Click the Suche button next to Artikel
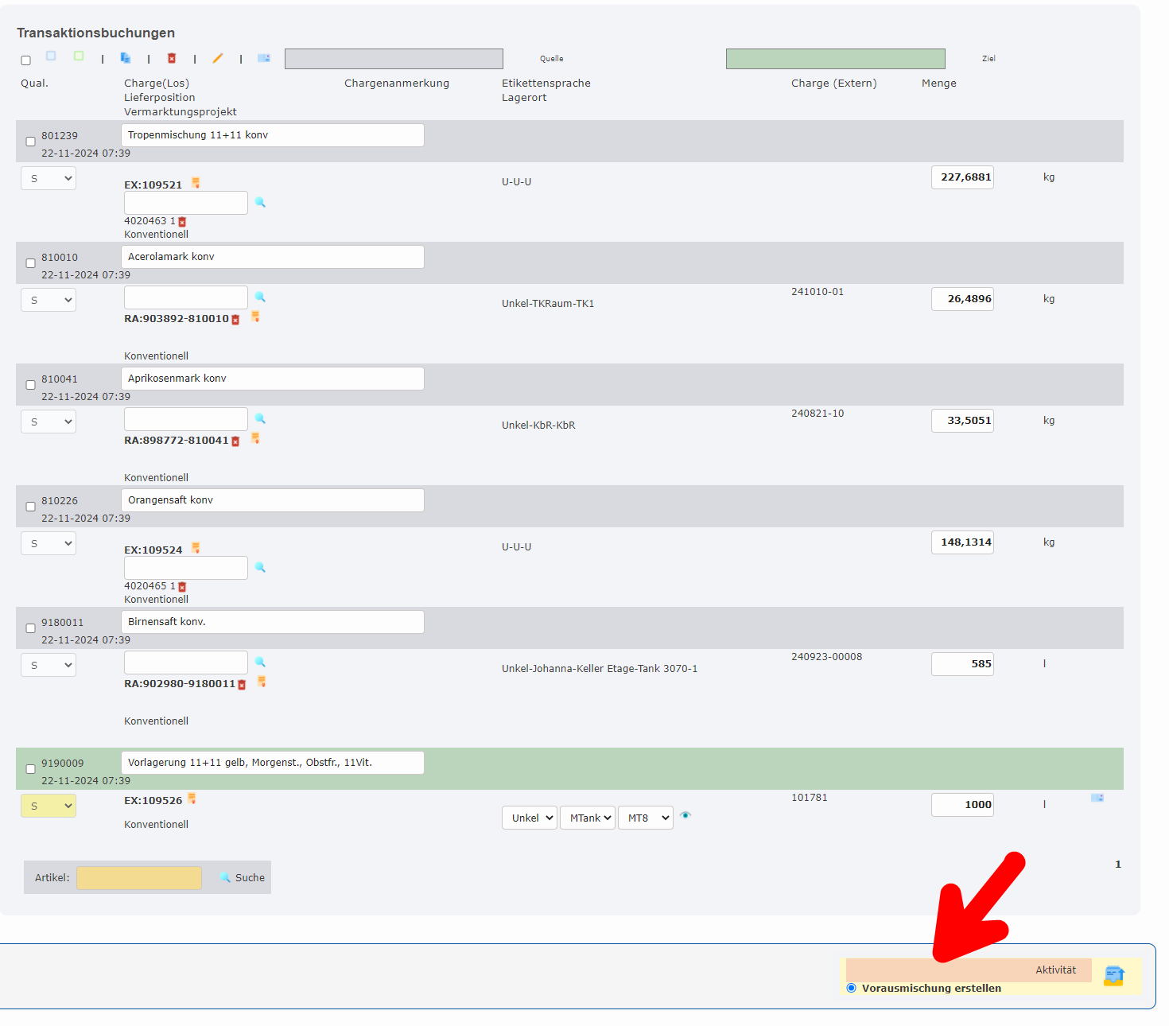 click(x=241, y=876)
